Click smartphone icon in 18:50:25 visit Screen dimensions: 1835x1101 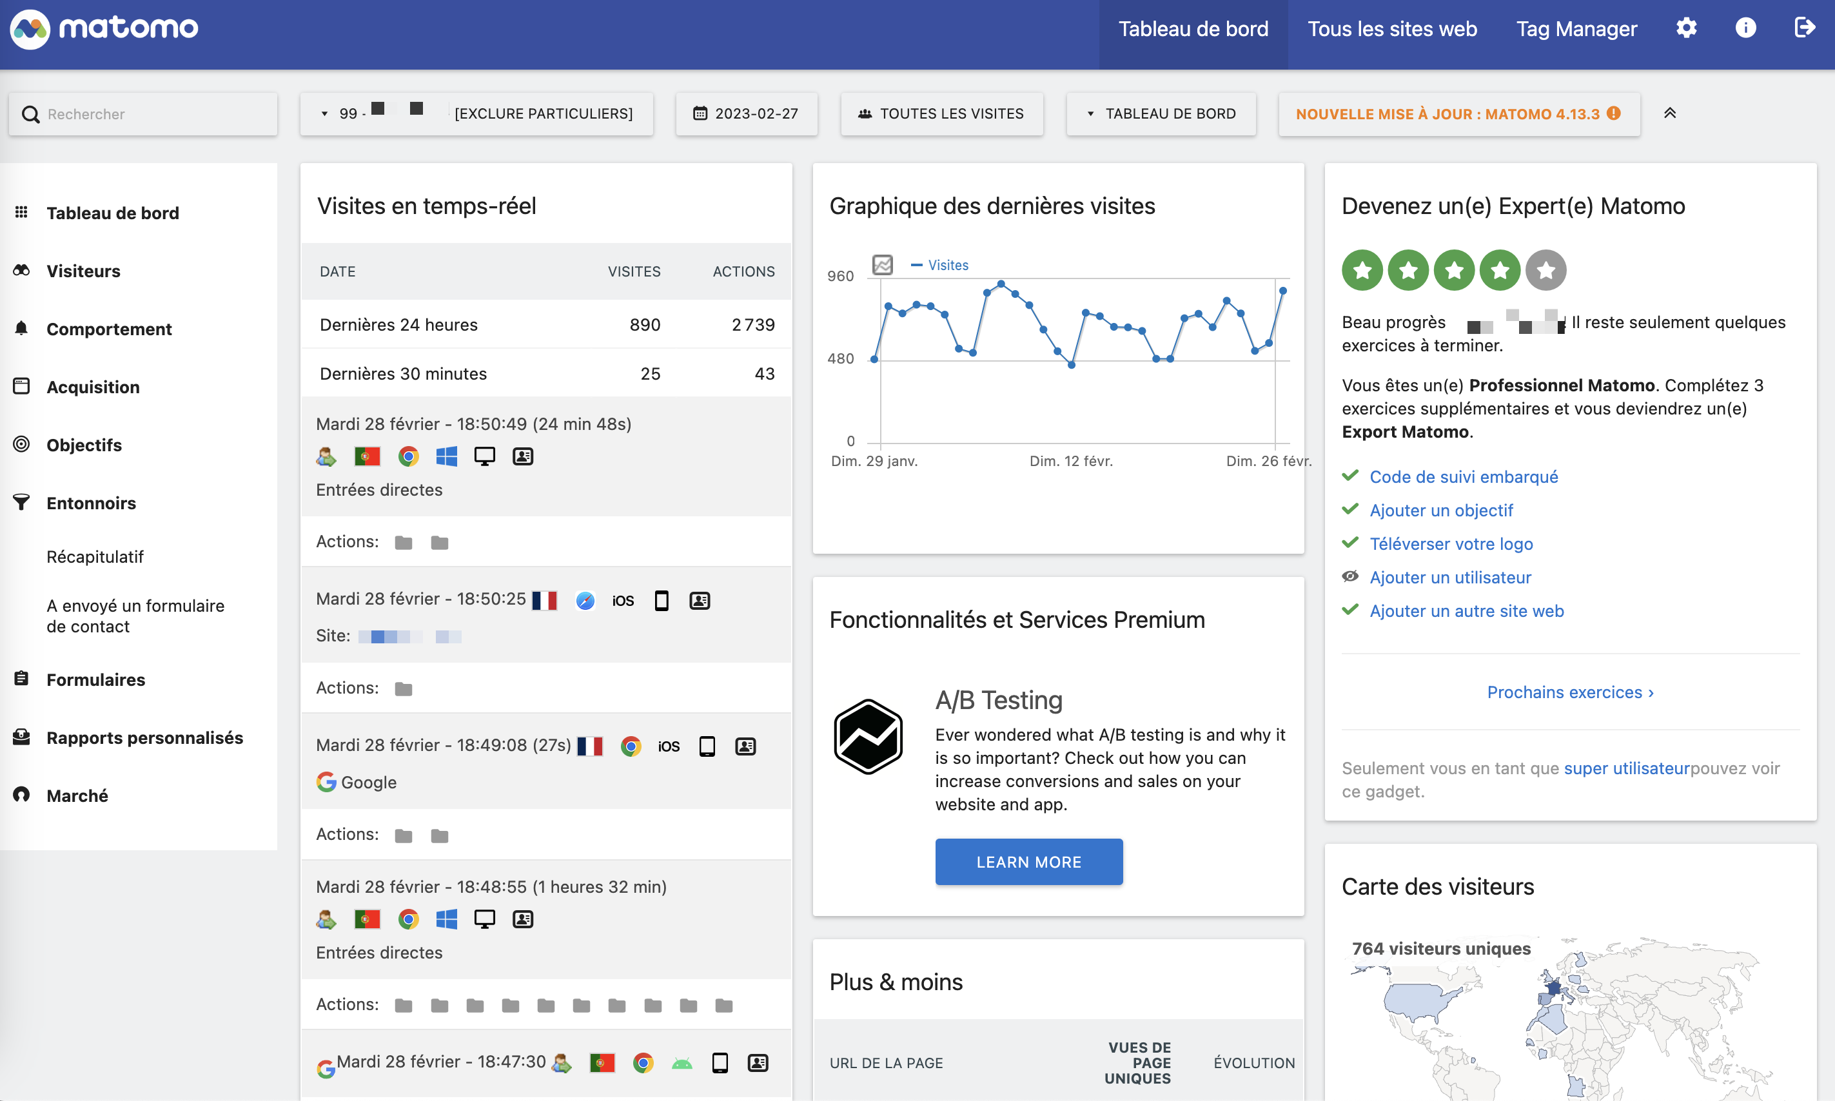662,600
